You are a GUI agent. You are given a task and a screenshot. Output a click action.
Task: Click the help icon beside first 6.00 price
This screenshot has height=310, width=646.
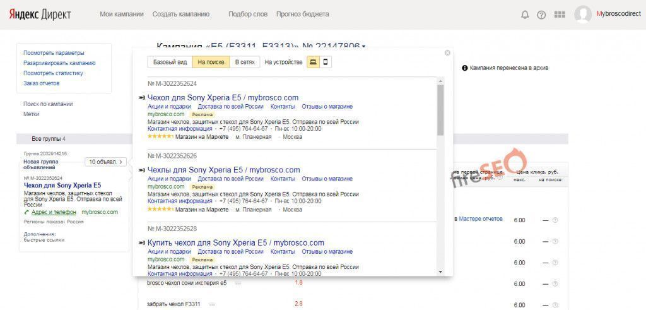coord(555,220)
